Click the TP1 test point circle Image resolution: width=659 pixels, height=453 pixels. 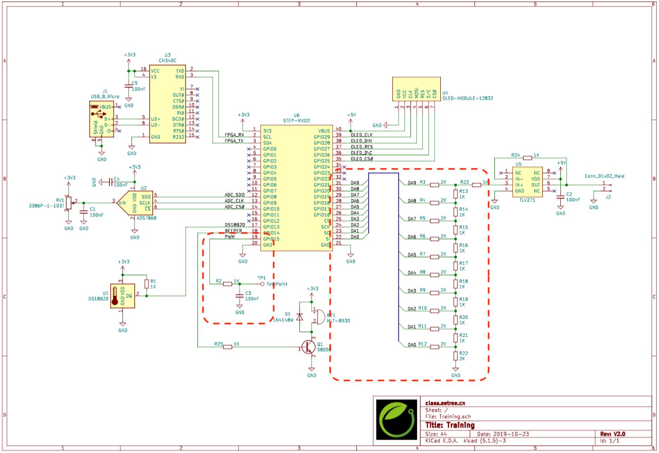[262, 284]
